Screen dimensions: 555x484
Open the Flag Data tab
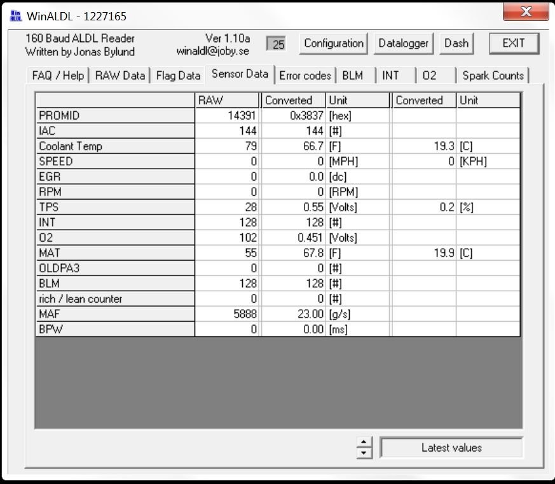(x=178, y=76)
